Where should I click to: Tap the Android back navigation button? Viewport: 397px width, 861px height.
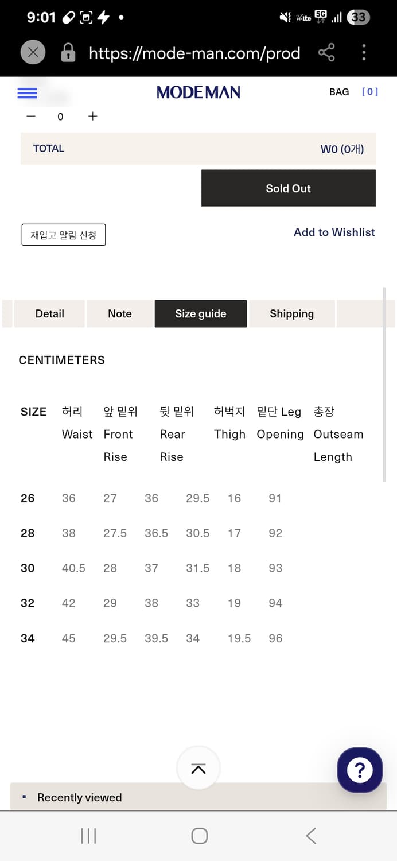[x=310, y=836]
